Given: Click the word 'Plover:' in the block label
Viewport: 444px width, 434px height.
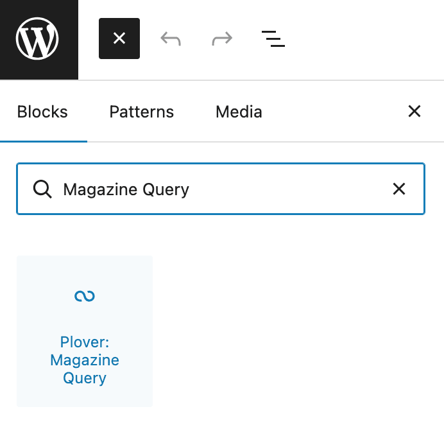Looking at the screenshot, I should [85, 342].
